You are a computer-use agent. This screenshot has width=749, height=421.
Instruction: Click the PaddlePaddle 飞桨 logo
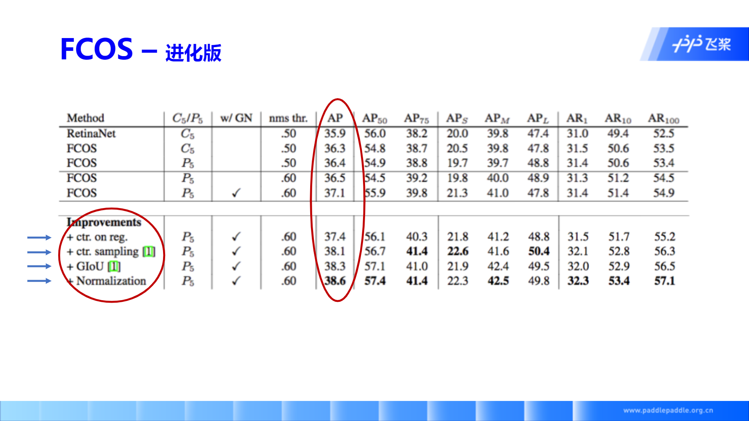coord(701,44)
